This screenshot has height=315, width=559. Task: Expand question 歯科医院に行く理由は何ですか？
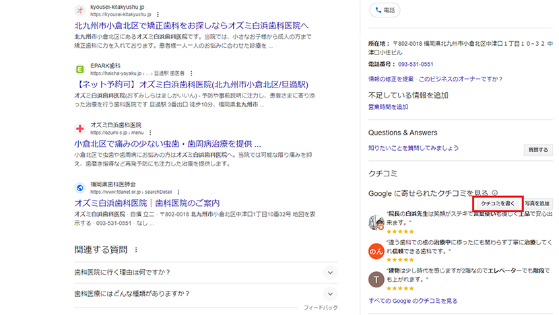click(x=329, y=272)
